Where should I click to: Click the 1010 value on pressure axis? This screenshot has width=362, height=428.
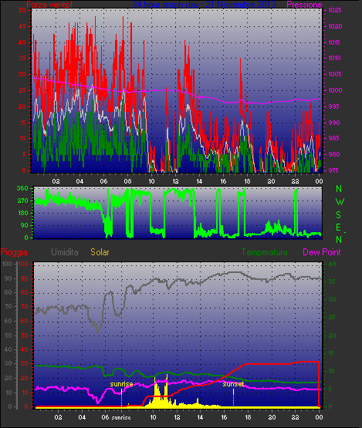click(x=335, y=58)
